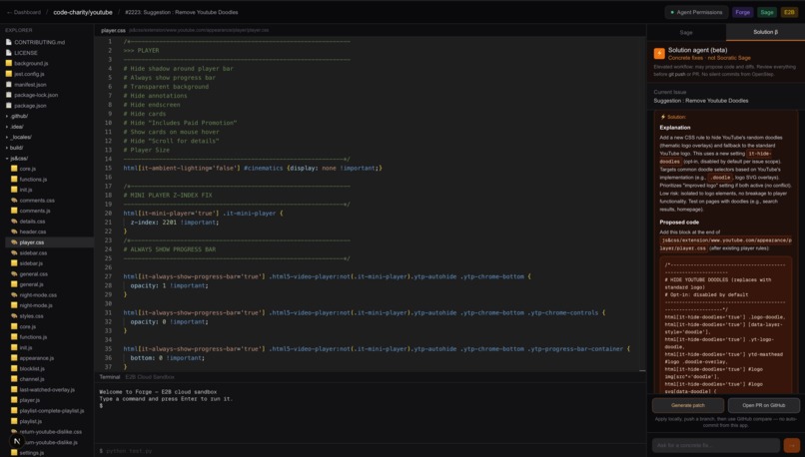This screenshot has height=457, width=805.
Task: Click the night-mode.css stylesheet icon
Action: [x=14, y=295]
